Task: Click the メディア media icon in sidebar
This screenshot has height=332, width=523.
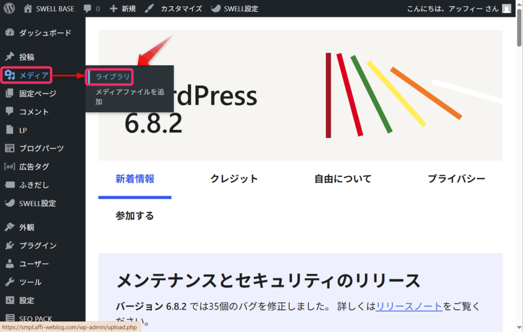Action: pyautogui.click(x=10, y=75)
